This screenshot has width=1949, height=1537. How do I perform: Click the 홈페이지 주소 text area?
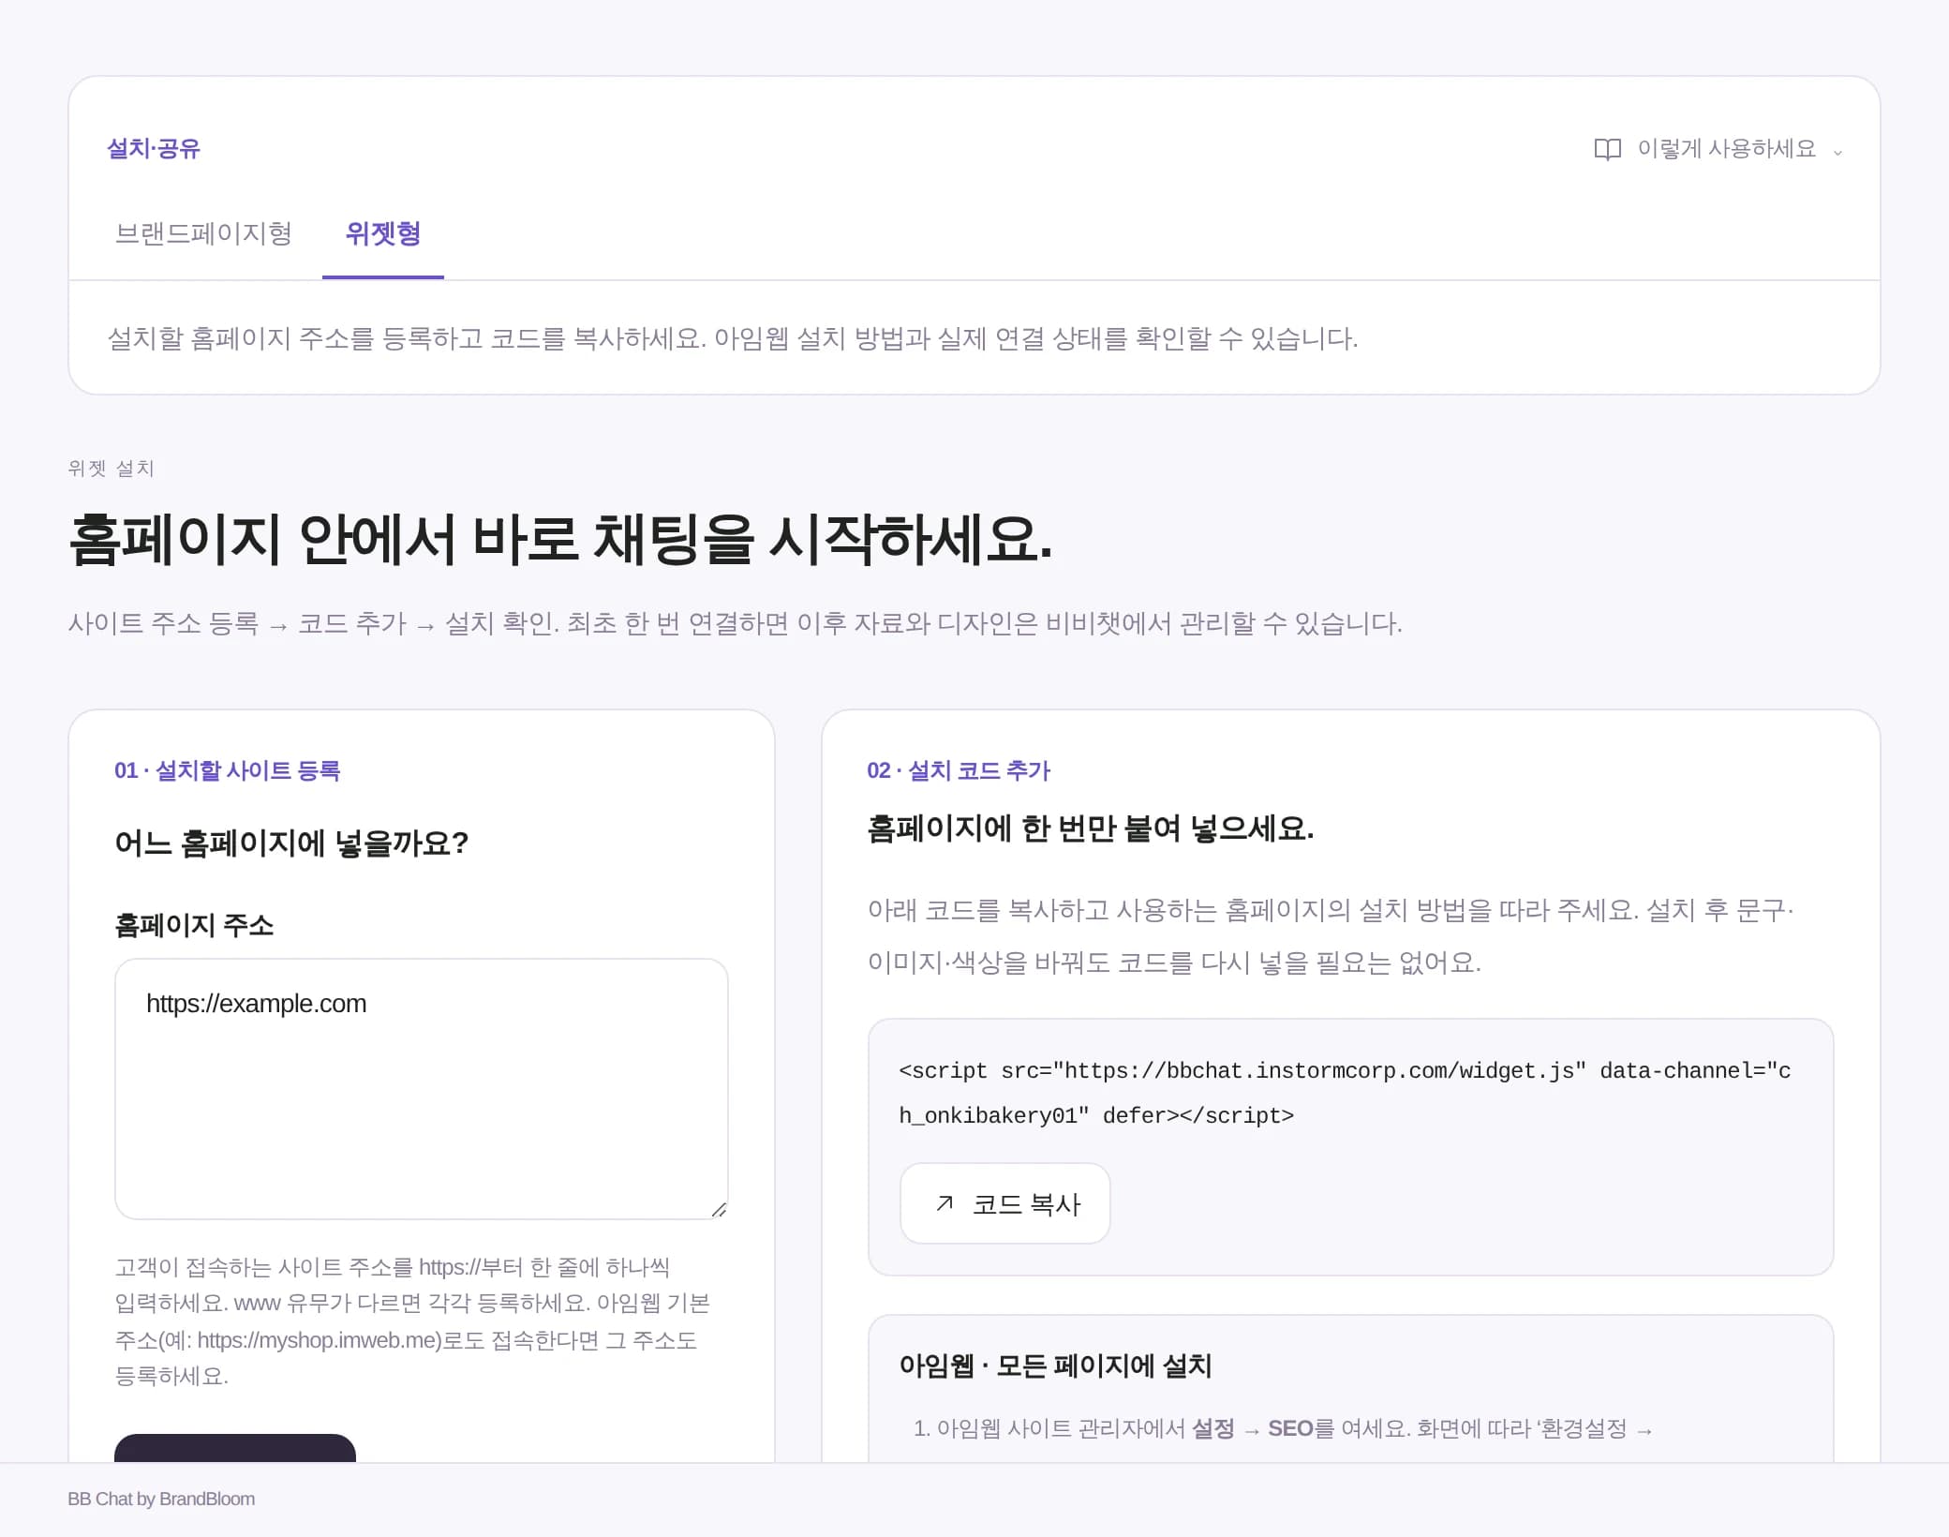click(x=422, y=1089)
